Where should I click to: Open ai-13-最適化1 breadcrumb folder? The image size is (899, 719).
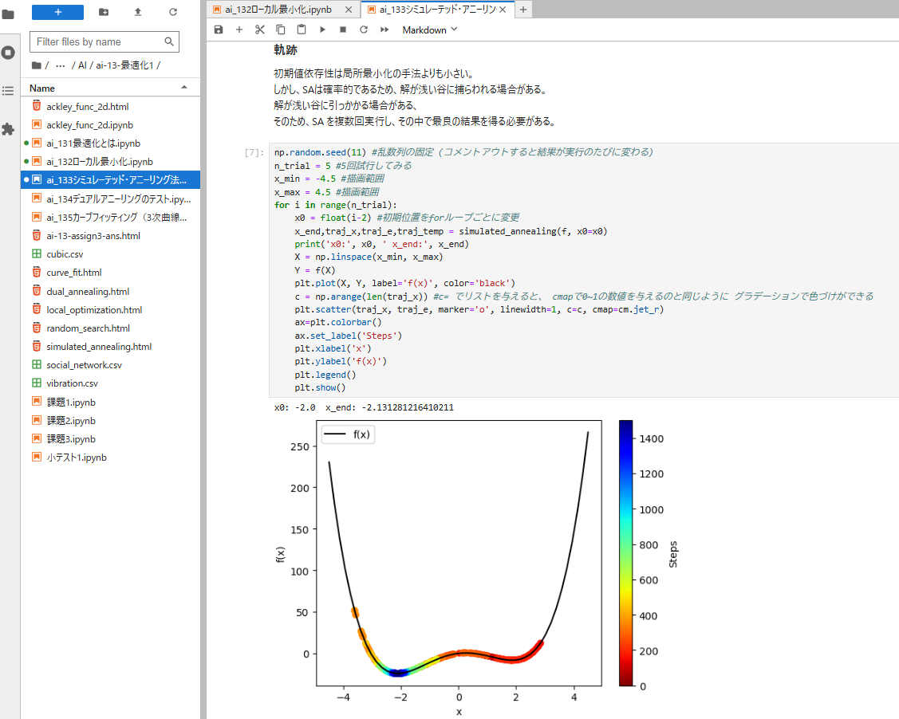click(124, 65)
